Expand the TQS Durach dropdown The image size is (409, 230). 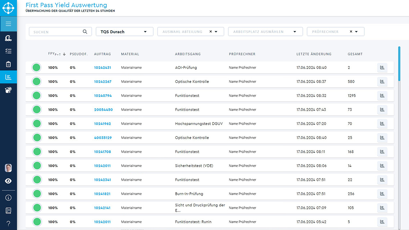[145, 32]
